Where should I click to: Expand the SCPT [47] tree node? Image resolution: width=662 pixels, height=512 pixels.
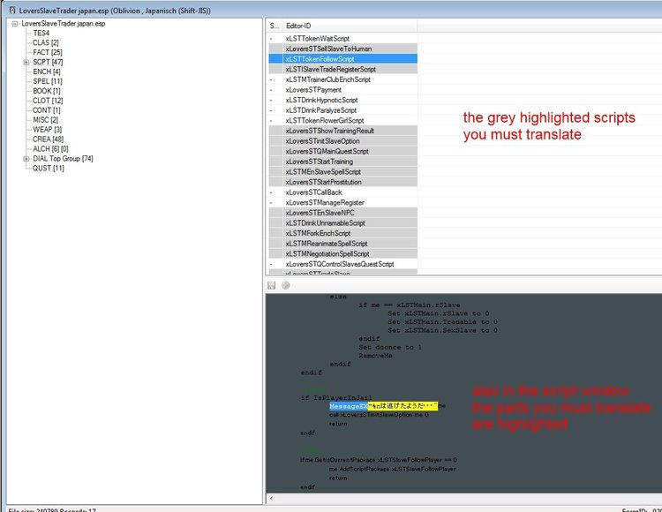coord(26,62)
